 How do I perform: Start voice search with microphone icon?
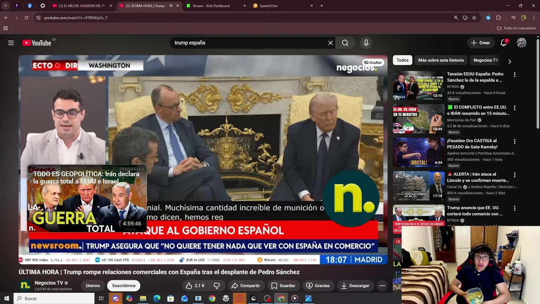pyautogui.click(x=366, y=43)
